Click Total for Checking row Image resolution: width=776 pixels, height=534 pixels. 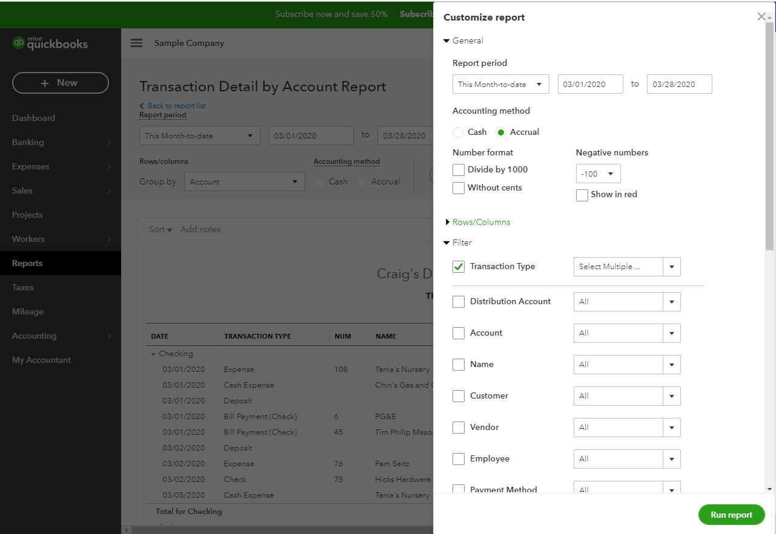[290, 512]
